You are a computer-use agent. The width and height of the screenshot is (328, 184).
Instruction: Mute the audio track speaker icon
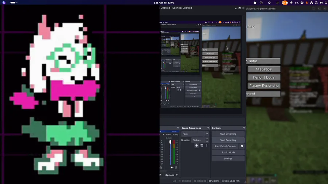pyautogui.click(x=172, y=168)
